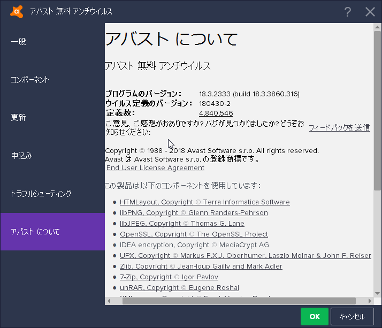This screenshot has width=382, height=328.
Task: Click virus definition version 180430-2
Action: [x=215, y=104]
